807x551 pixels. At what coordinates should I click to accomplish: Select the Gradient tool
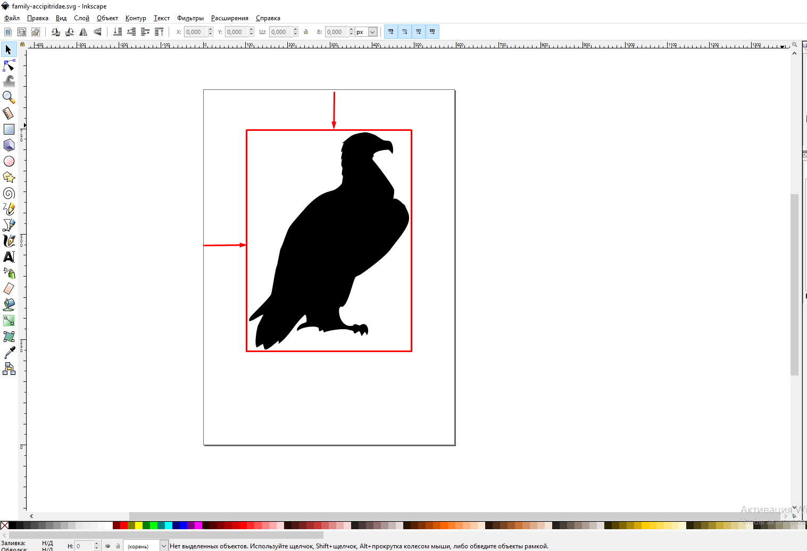pyautogui.click(x=9, y=321)
